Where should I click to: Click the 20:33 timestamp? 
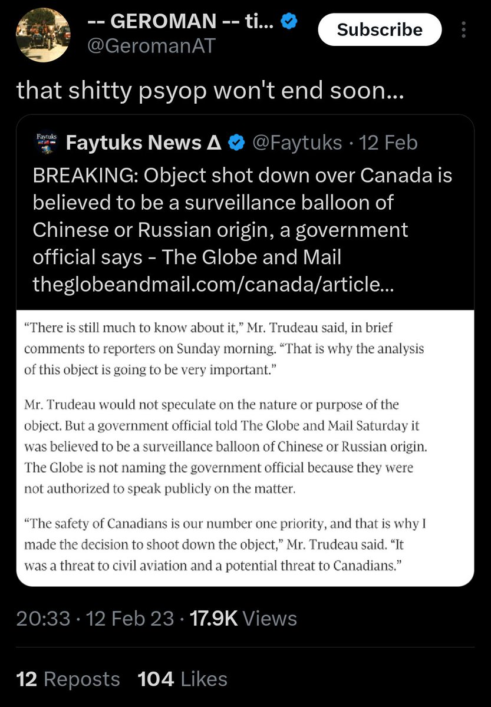[45, 619]
